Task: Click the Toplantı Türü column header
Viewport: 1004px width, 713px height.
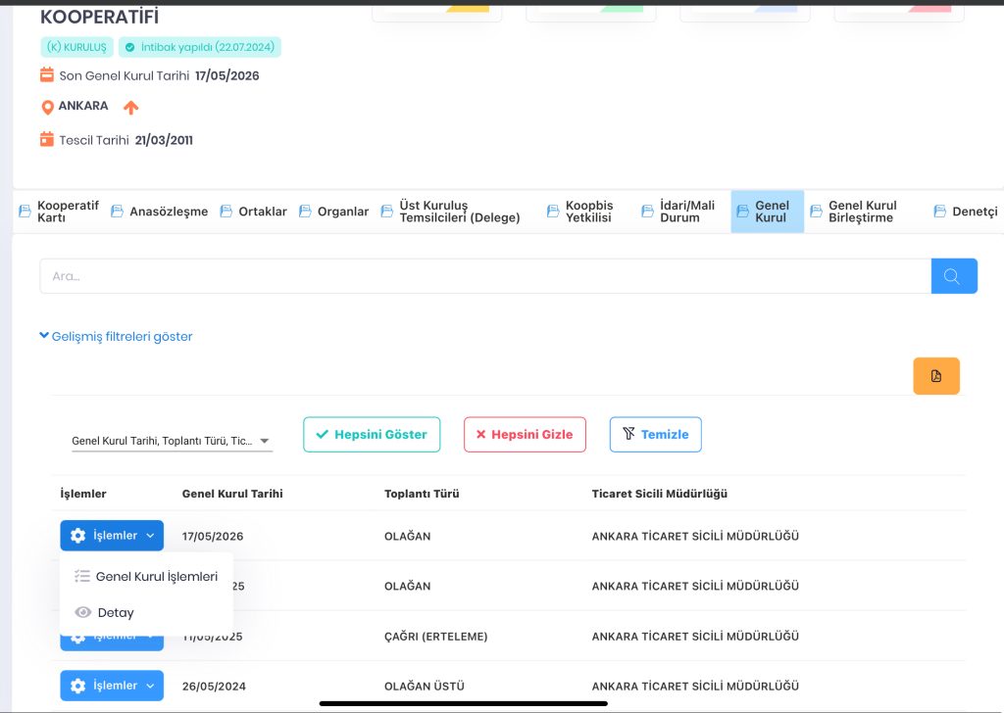Action: 422,494
